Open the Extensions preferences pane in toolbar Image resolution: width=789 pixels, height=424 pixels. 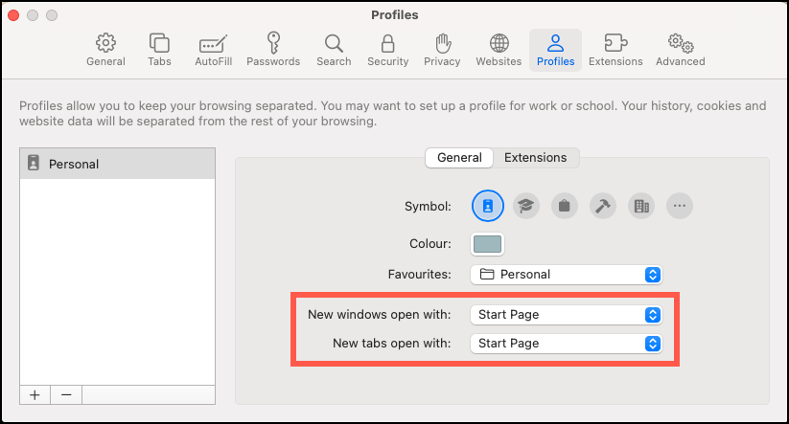[x=615, y=50]
